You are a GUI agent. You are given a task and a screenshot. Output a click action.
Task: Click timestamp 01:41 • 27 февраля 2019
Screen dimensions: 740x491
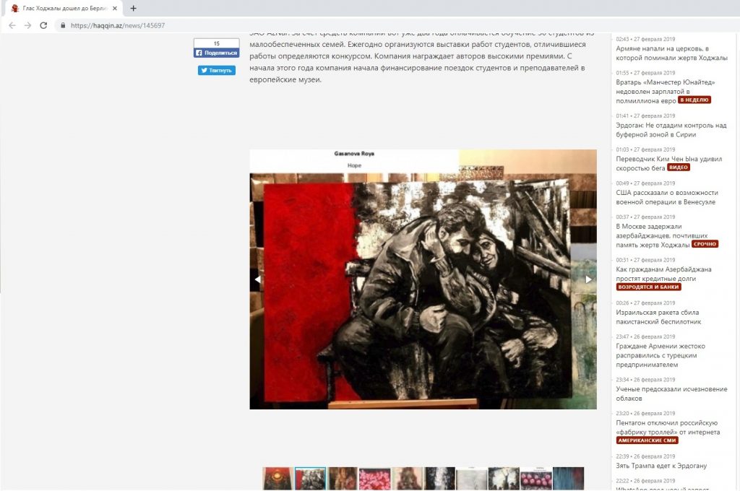coord(645,116)
